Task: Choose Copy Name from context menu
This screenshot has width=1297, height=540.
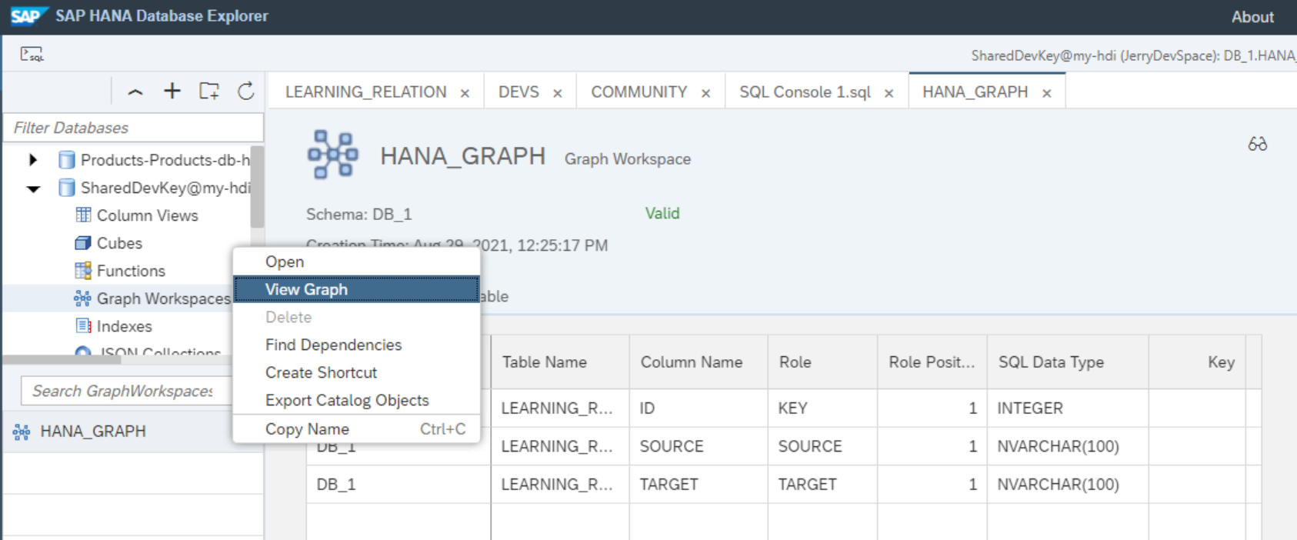Action: pyautogui.click(x=356, y=429)
